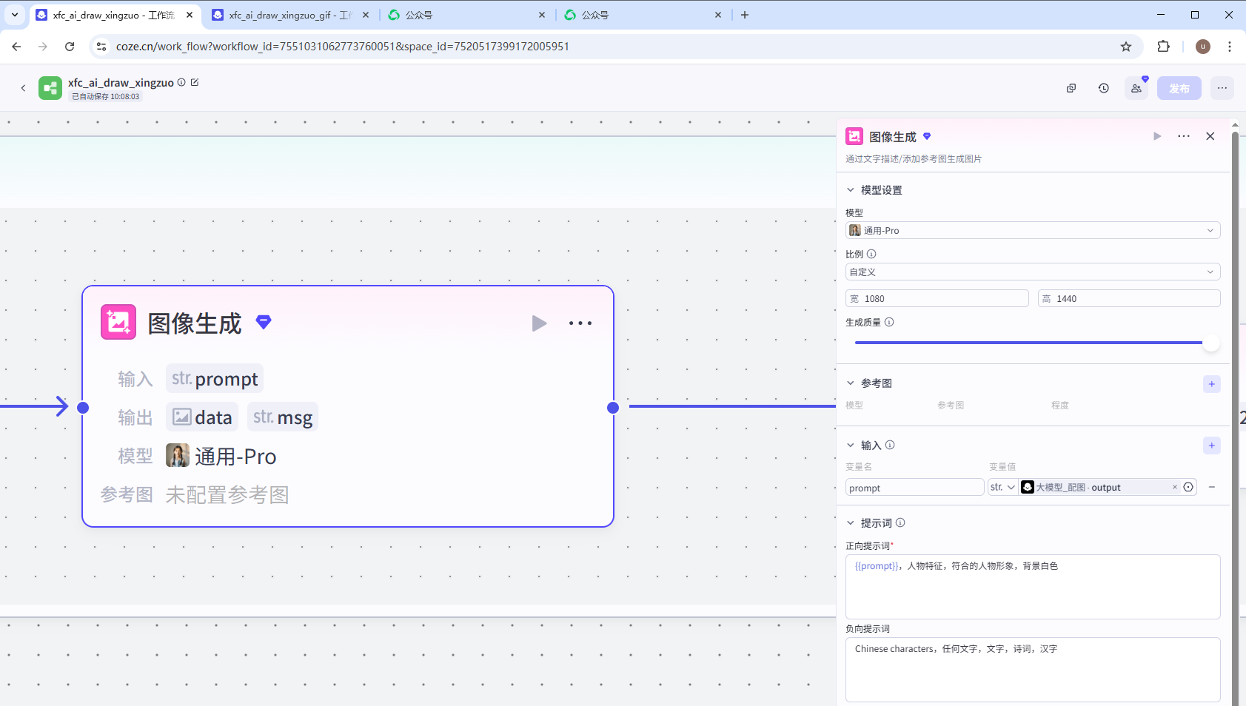Open a new browser tab
Screen dimensions: 1246x706
(x=745, y=15)
